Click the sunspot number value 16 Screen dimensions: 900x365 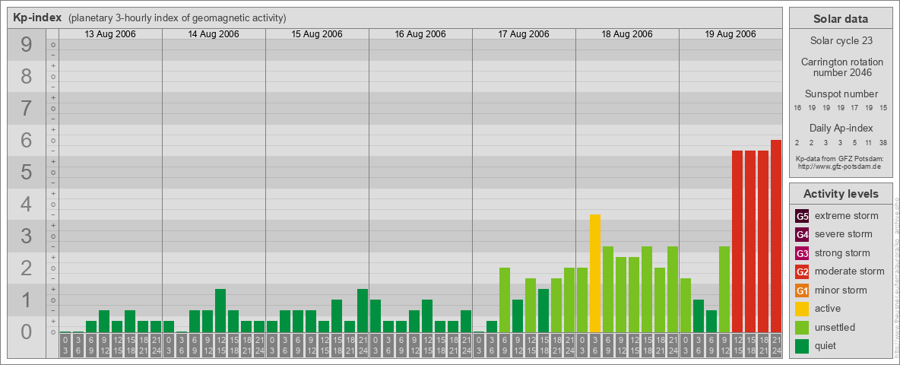(797, 108)
